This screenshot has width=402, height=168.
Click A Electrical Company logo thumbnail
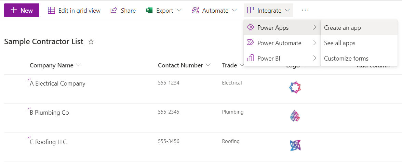pyautogui.click(x=295, y=88)
